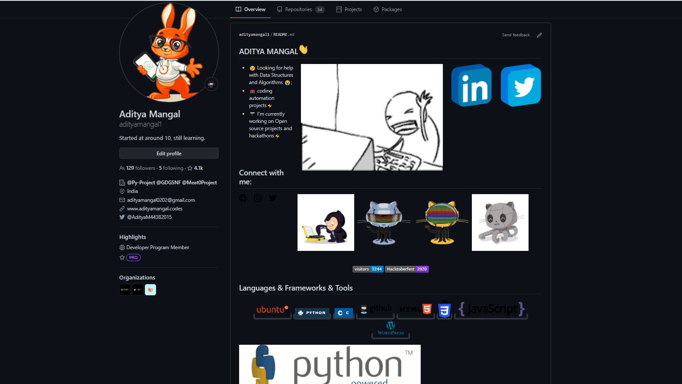Open the @Meat0Project organization link
This screenshot has height=384, width=682.
(199, 183)
